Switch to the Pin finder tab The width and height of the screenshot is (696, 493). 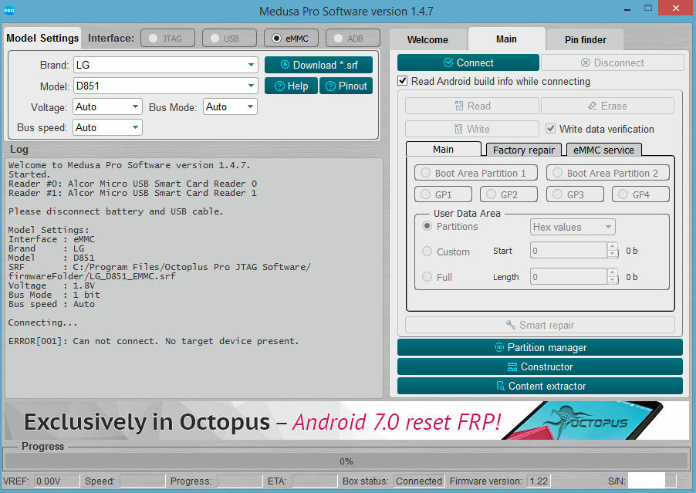(x=586, y=39)
